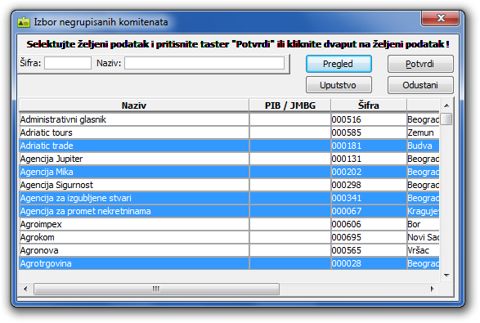Click the city cell Kragujevac
This screenshot has width=480, height=323.
pos(423,211)
